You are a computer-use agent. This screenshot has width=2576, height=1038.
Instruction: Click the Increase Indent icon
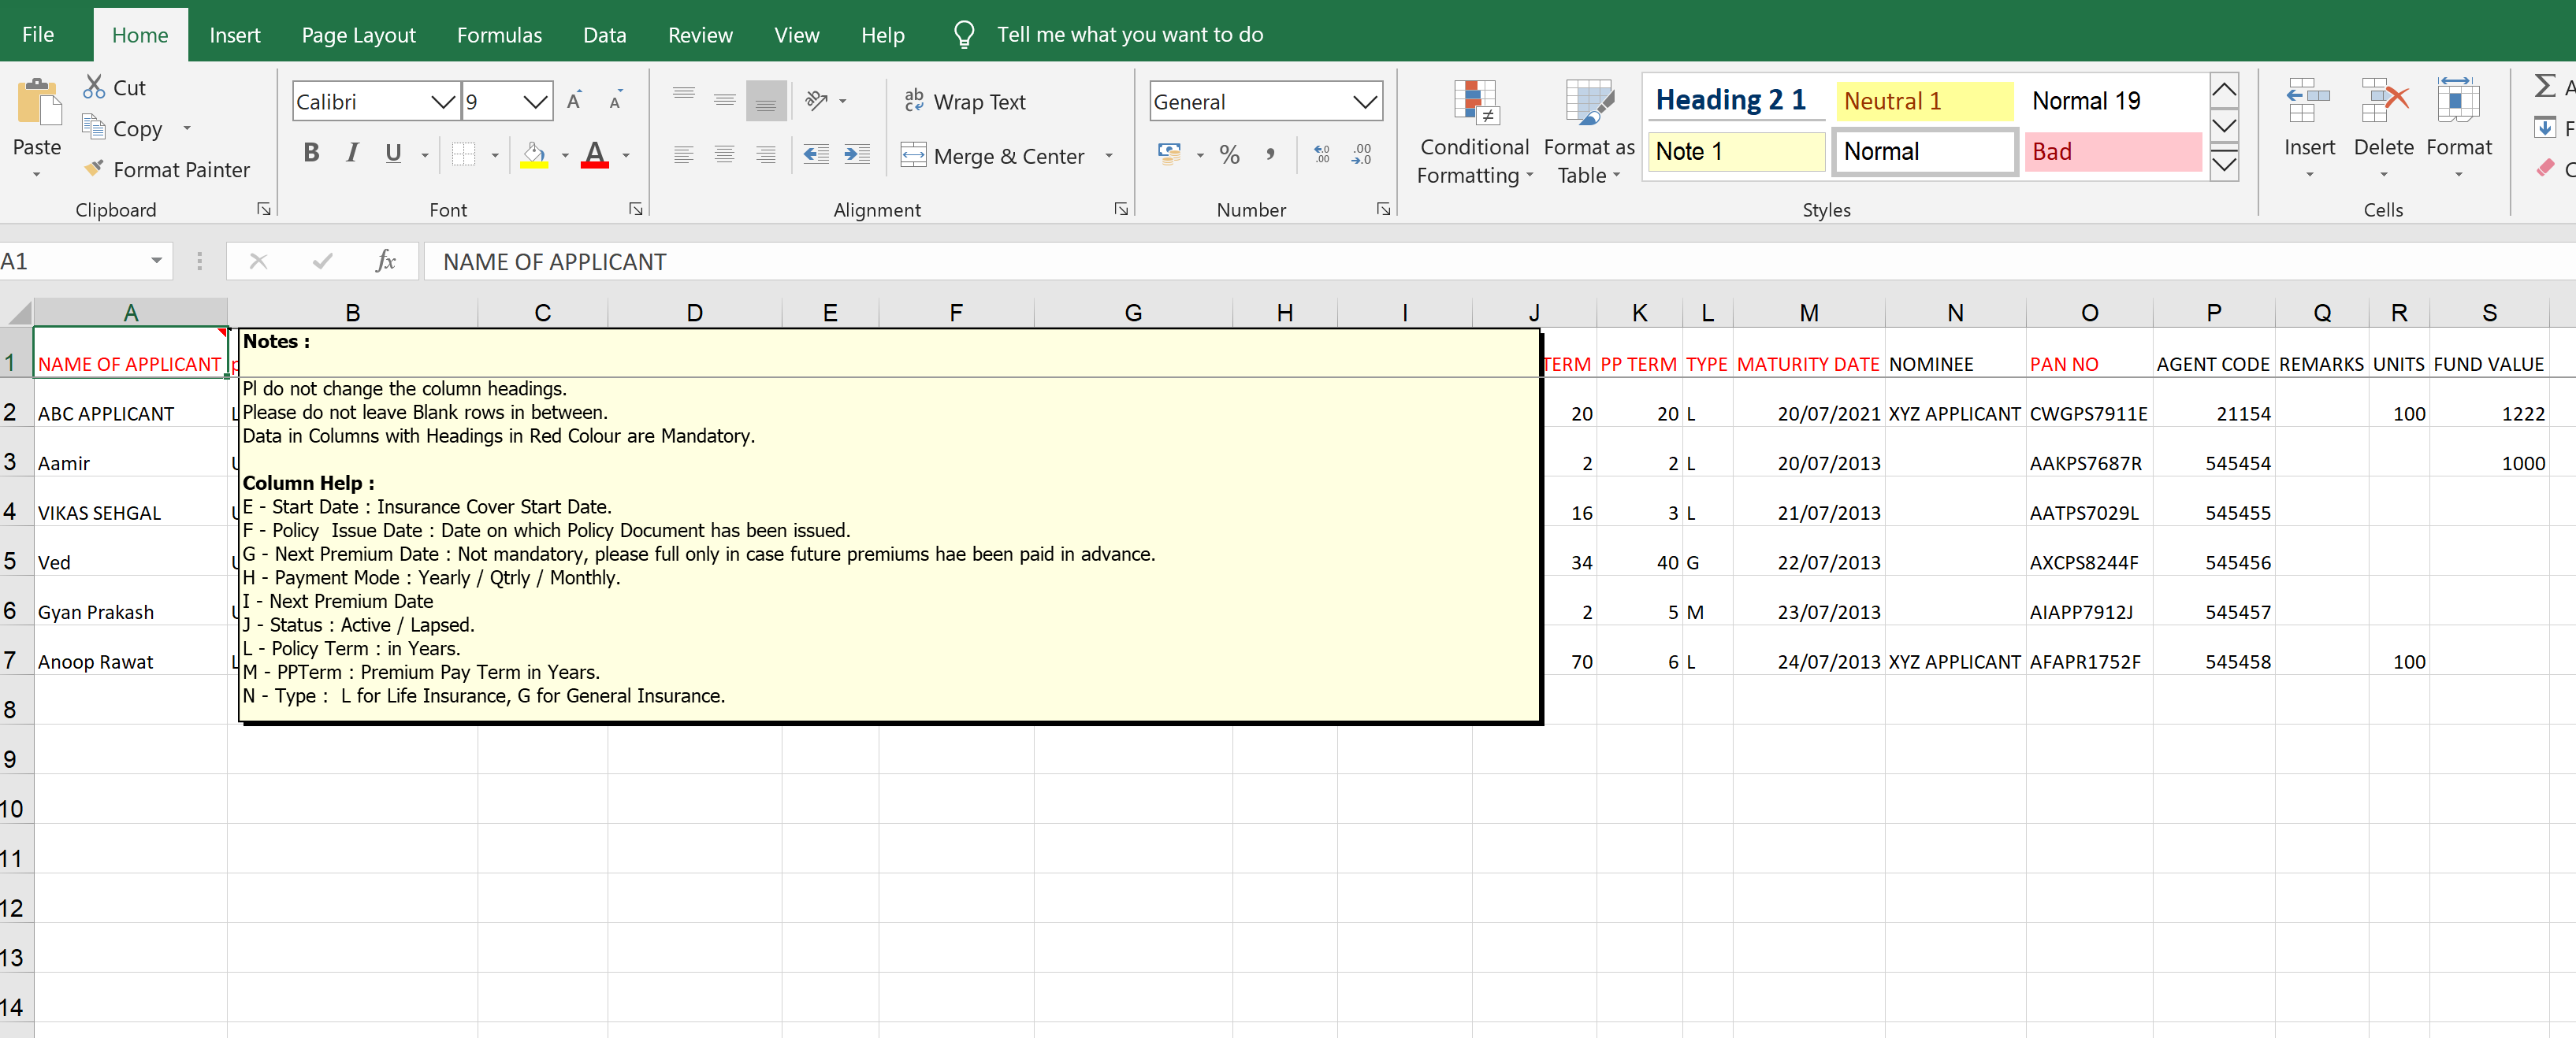point(857,155)
